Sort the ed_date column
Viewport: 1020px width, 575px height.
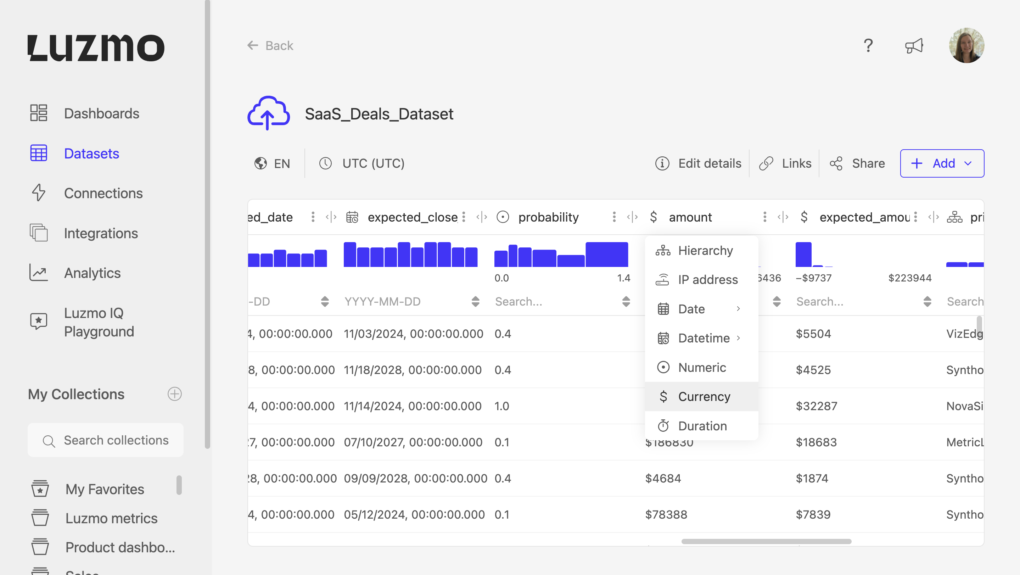click(325, 301)
